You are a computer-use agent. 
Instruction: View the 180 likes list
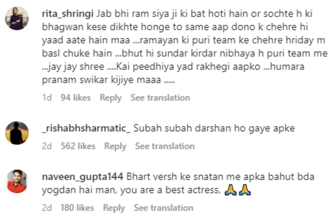[x=77, y=208]
